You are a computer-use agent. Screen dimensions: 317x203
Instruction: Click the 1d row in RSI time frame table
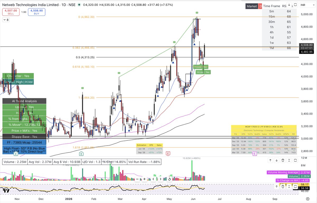click(x=279, y=38)
